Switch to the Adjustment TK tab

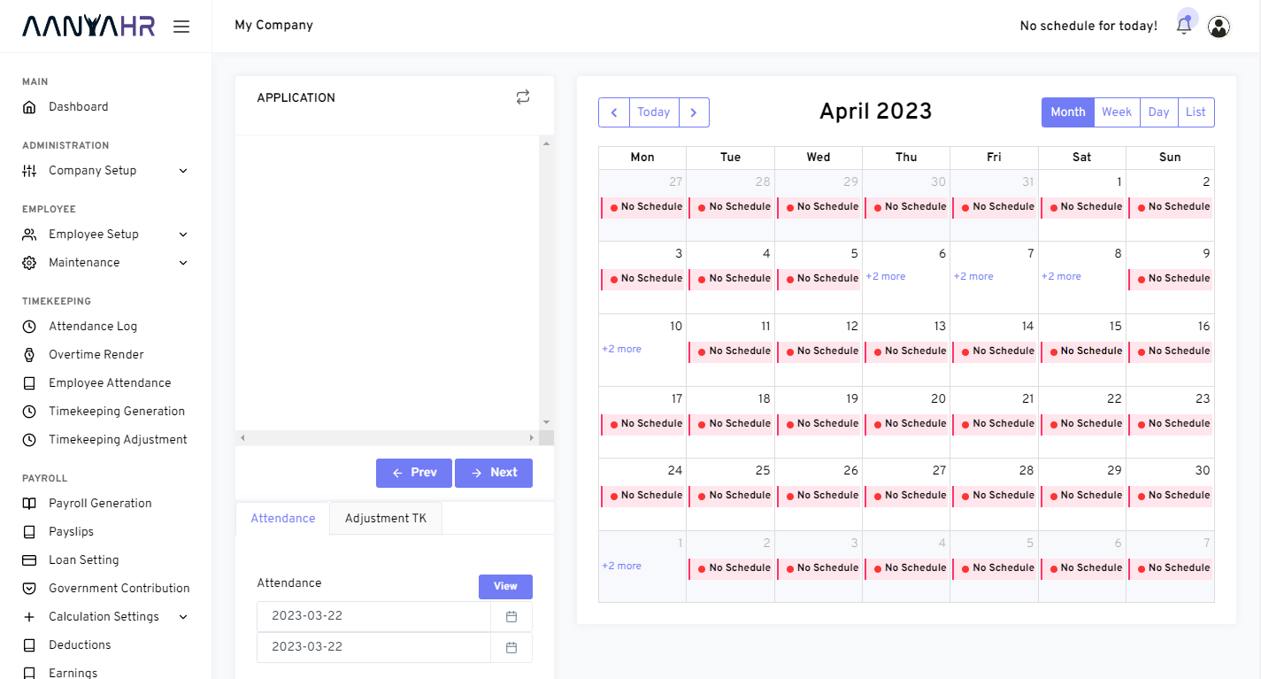pos(385,518)
